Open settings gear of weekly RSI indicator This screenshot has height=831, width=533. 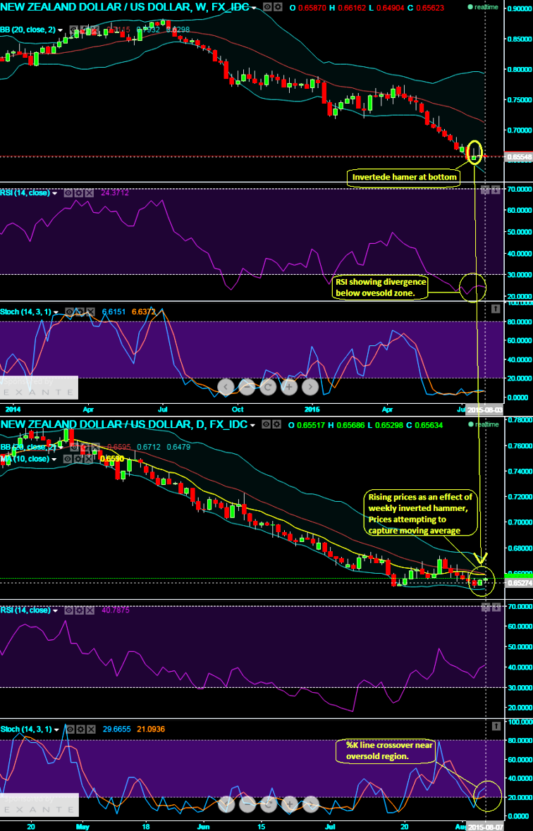79,193
